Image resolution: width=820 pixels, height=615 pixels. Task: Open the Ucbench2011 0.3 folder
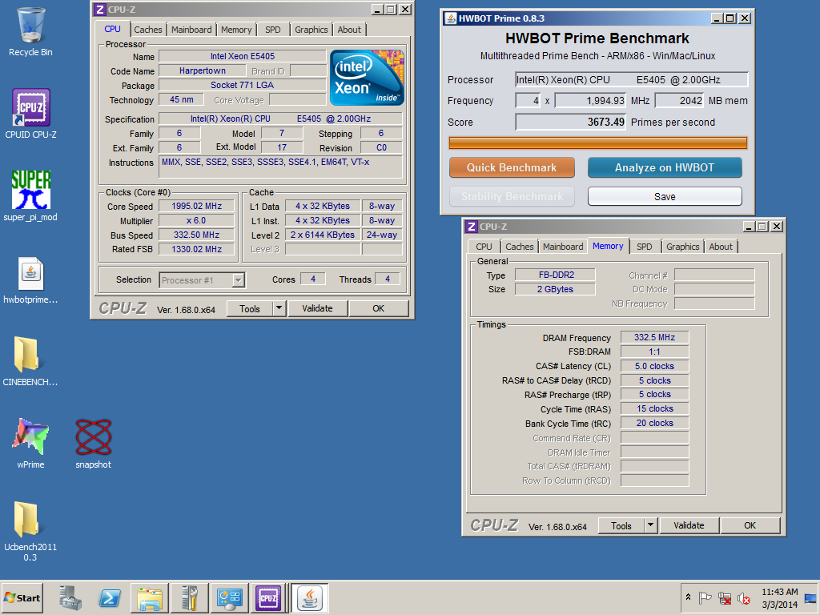(x=31, y=530)
